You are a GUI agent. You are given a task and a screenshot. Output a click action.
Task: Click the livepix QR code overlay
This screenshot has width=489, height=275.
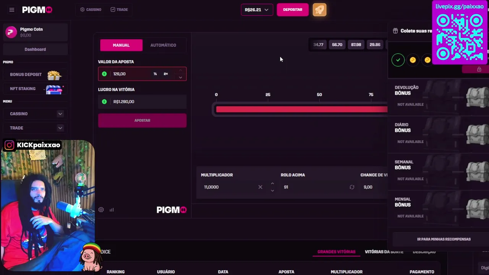[460, 37]
